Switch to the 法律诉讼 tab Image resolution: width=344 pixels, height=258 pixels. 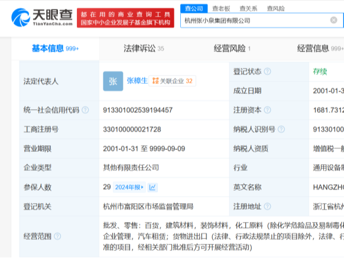(x=144, y=48)
